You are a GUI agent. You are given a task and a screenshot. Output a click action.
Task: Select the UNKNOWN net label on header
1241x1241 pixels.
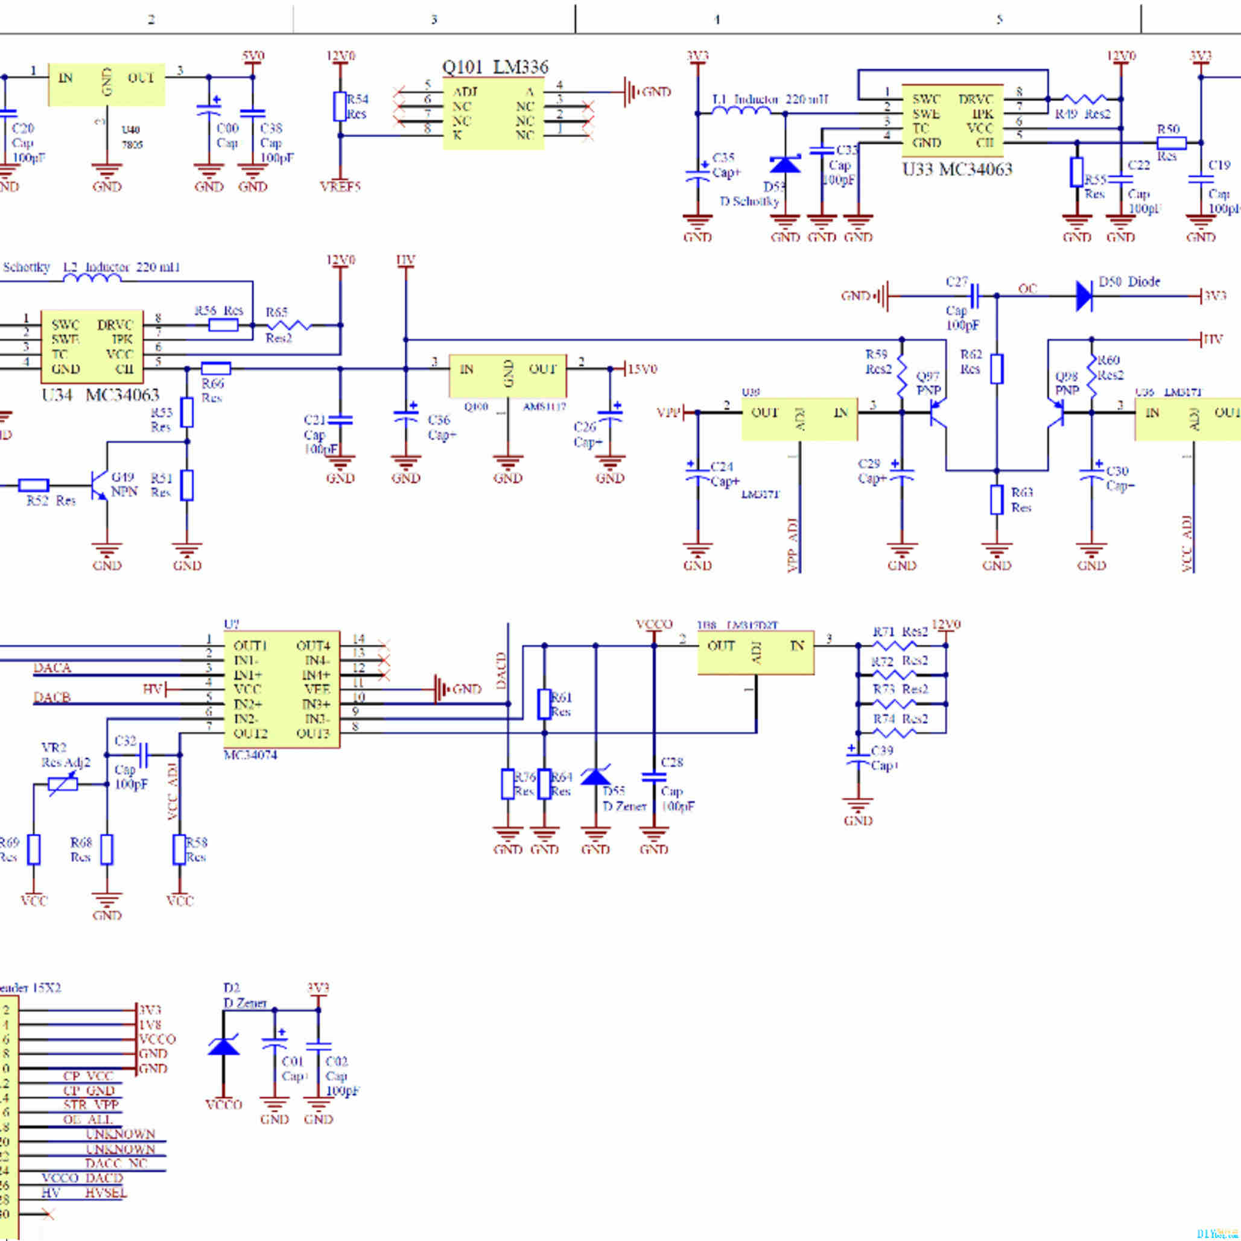[x=120, y=1134]
